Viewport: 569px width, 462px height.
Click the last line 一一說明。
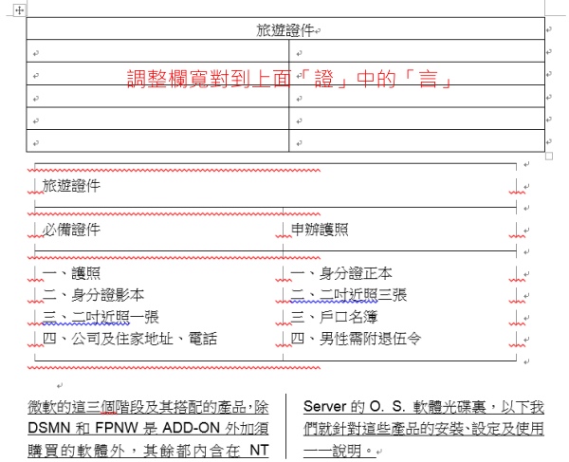pyautogui.click(x=339, y=451)
